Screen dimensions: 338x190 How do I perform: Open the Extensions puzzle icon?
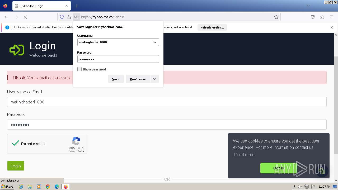pyautogui.click(x=322, y=17)
